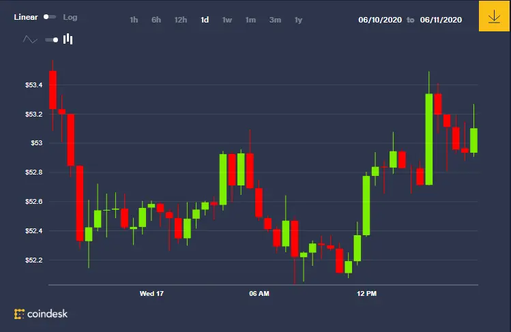Click the first red candle at chart start
This screenshot has height=332, width=511.
click(53, 90)
